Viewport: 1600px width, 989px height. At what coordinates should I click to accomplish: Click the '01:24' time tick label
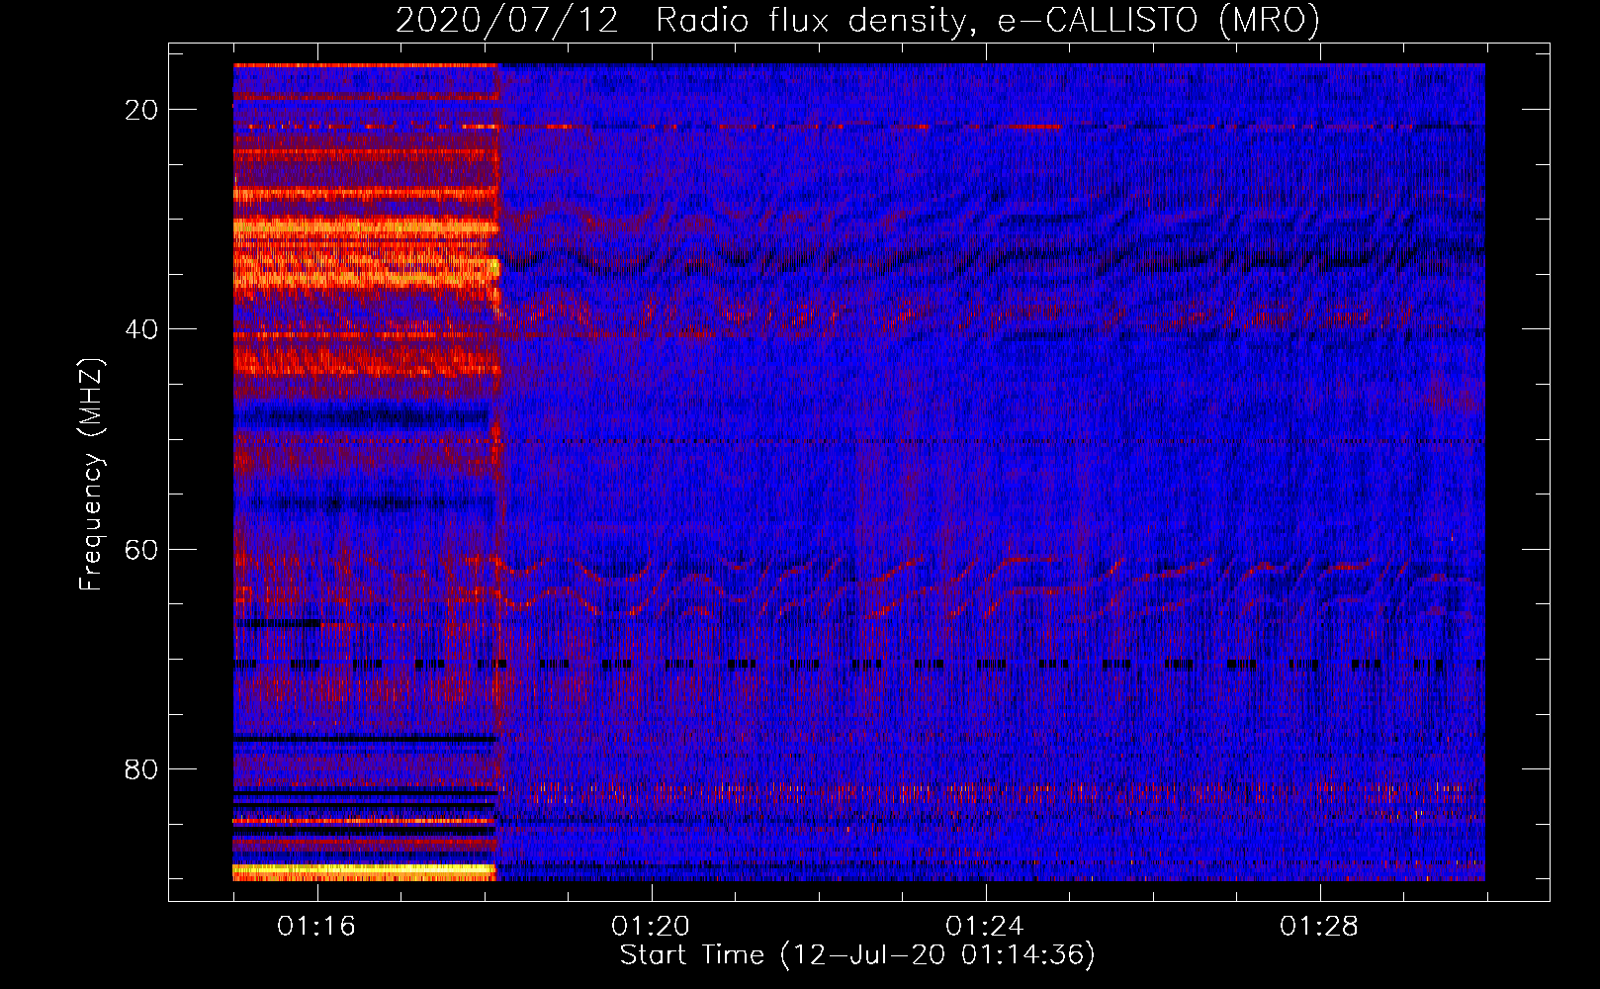pos(985,927)
